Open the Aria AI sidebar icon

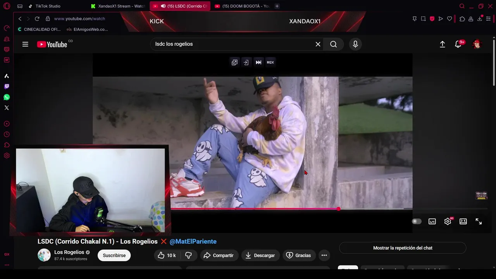[x=7, y=76]
